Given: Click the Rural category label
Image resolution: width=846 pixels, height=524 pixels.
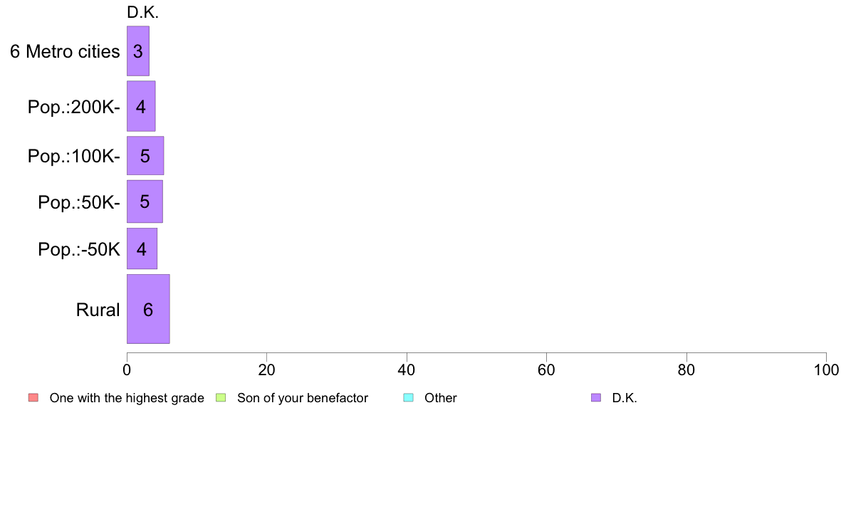Looking at the screenshot, I should [98, 310].
